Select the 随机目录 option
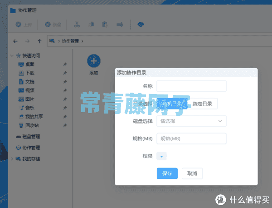This screenshot has width=272, height=208. [x=172, y=104]
